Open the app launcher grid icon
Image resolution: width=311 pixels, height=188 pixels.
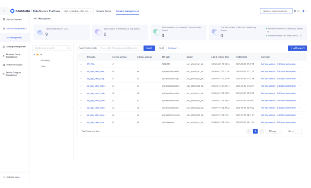4,11
